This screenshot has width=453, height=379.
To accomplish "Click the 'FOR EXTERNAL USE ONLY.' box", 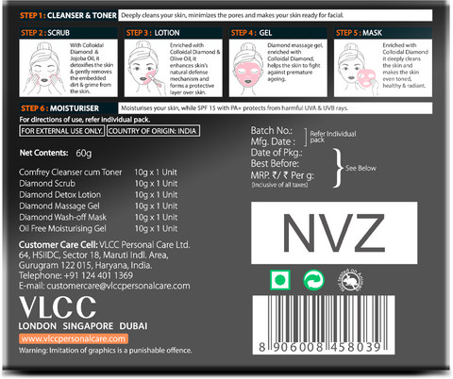I will tap(62, 131).
